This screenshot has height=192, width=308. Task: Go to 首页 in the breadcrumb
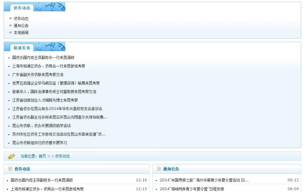[x=42, y=156]
